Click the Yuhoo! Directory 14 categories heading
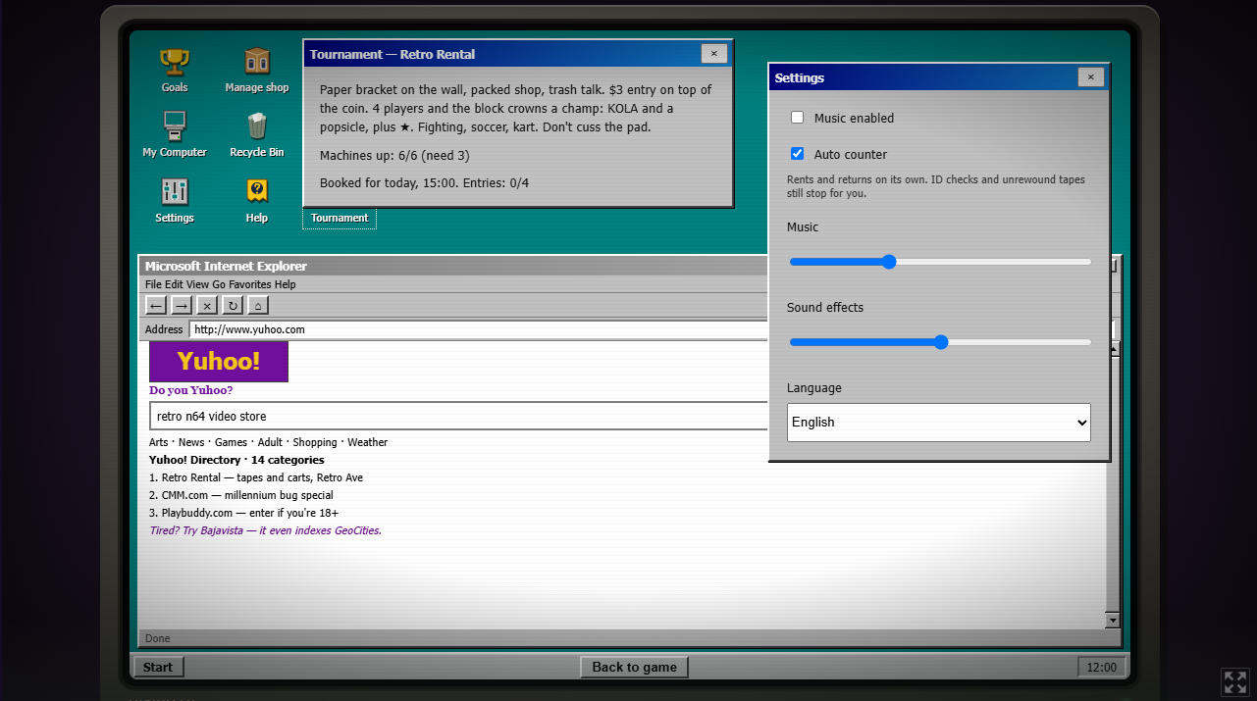The image size is (1257, 701). click(x=236, y=460)
